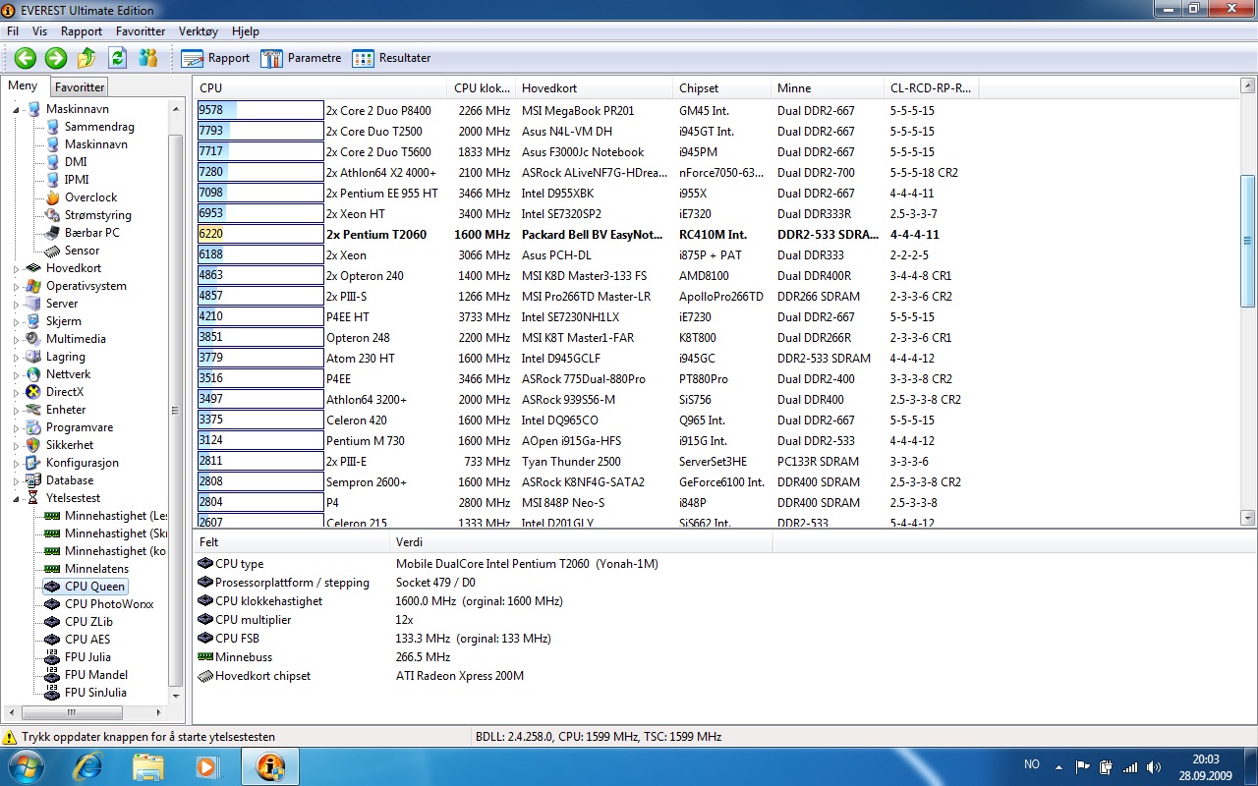Click the sidebar tree vertical scrollbar
The height and width of the screenshot is (786, 1258).
coord(175,410)
